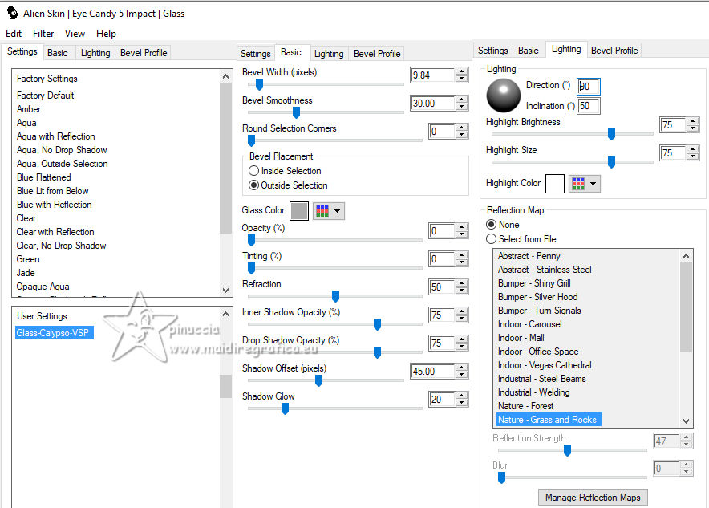Click the Inner Shadow Opacity slider handle
This screenshot has width=709, height=508.
pyautogui.click(x=377, y=324)
